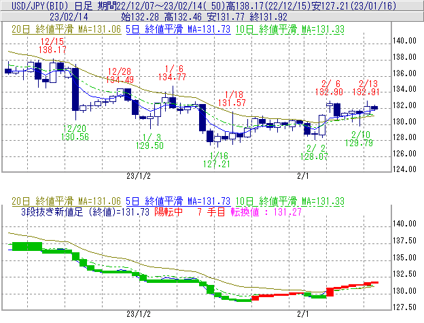This screenshot has height=323, width=424.
Task: Click period low 安127.21(23/01/16) in header
Action: coord(354,5)
